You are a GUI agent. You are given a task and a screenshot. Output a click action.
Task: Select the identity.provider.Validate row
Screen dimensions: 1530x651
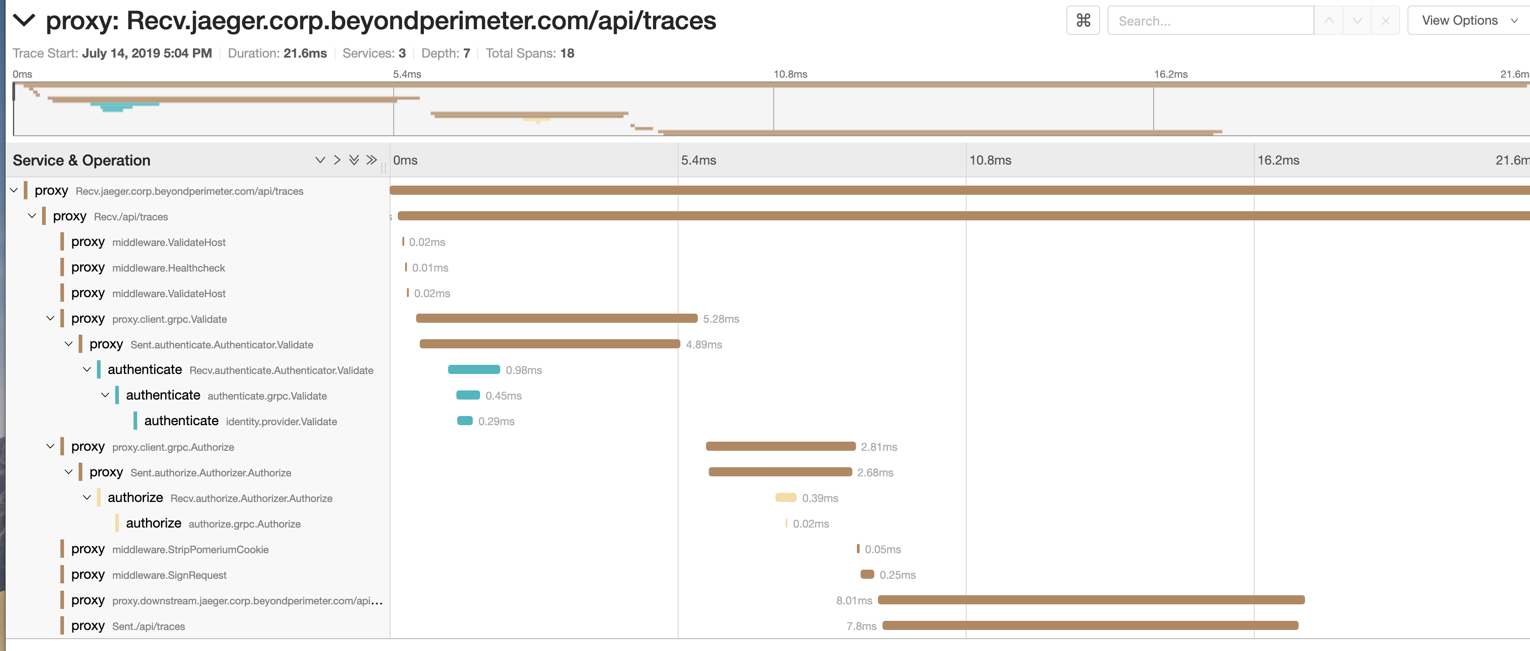pos(198,421)
